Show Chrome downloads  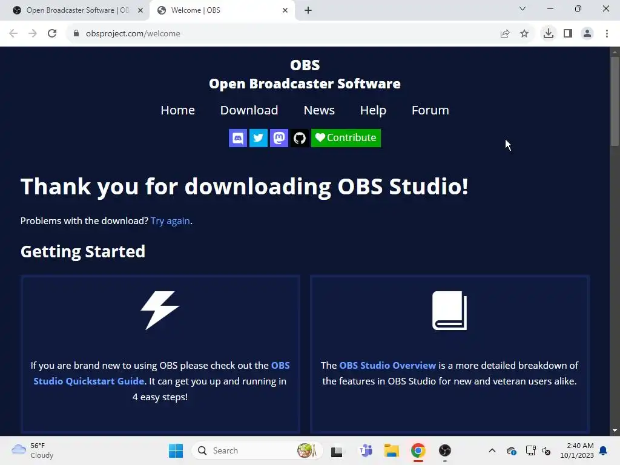[549, 34]
